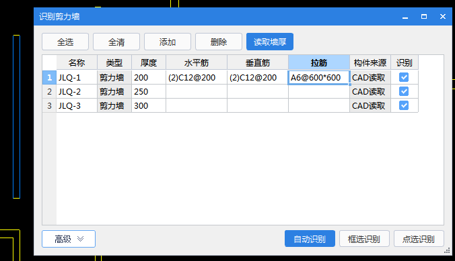Viewport: 455px width, 261px height.
Task: Click thickness cell showing 200
Action: 149,77
